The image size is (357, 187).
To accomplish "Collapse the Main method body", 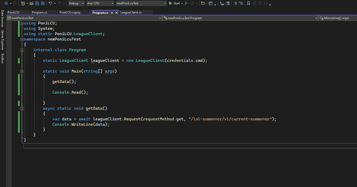I will pyautogui.click(x=22, y=71).
